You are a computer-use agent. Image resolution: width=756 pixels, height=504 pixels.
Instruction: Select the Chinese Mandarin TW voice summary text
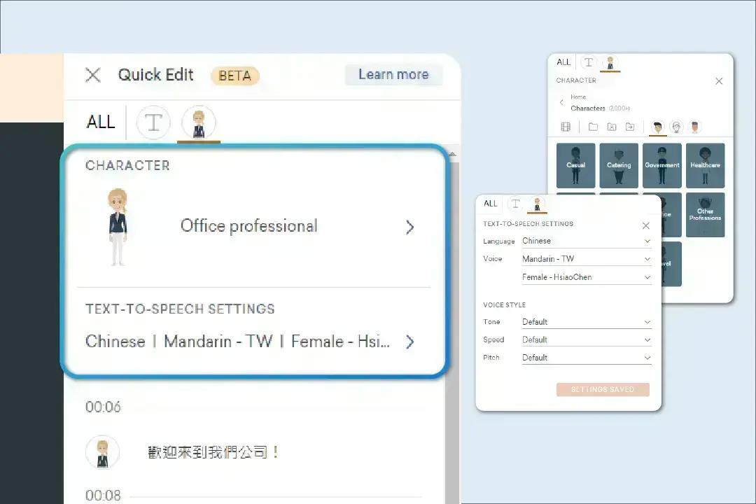tap(237, 342)
